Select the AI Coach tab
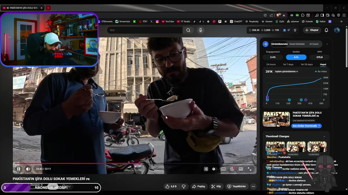The width and height of the screenshot is (348, 195). (314, 44)
